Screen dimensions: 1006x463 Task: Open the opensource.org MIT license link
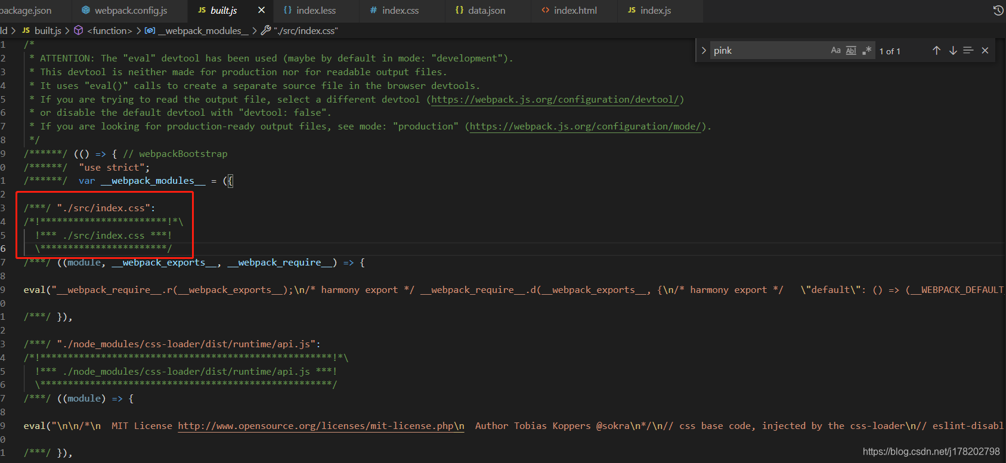coord(321,426)
